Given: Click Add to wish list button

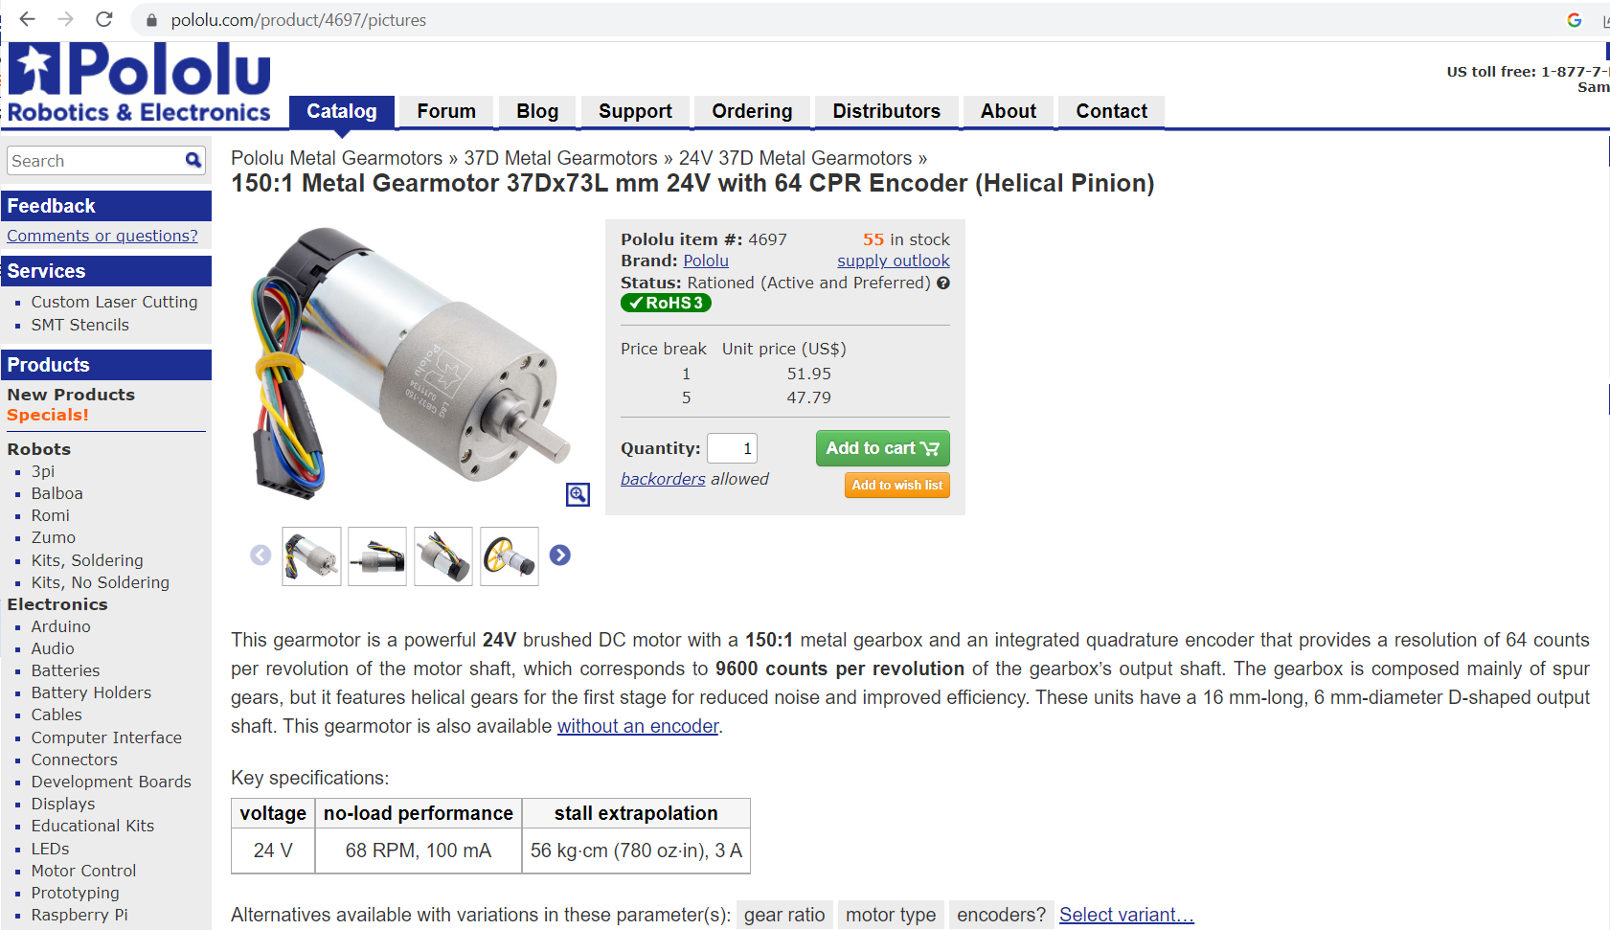Looking at the screenshot, I should [897, 486].
